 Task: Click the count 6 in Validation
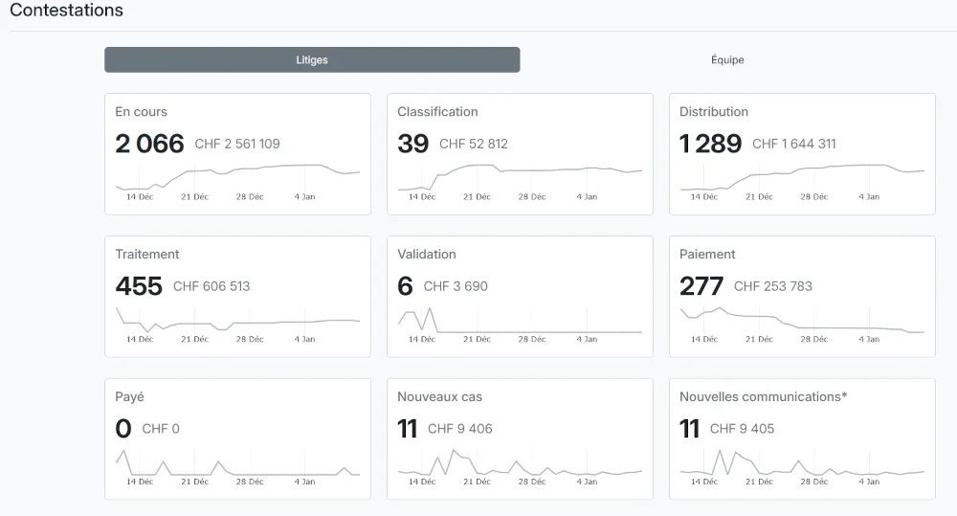click(405, 286)
